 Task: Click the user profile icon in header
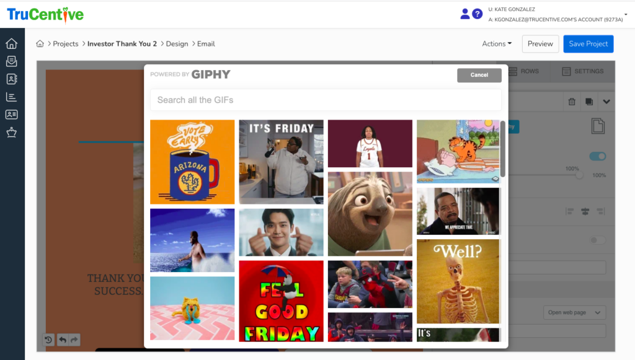click(465, 14)
